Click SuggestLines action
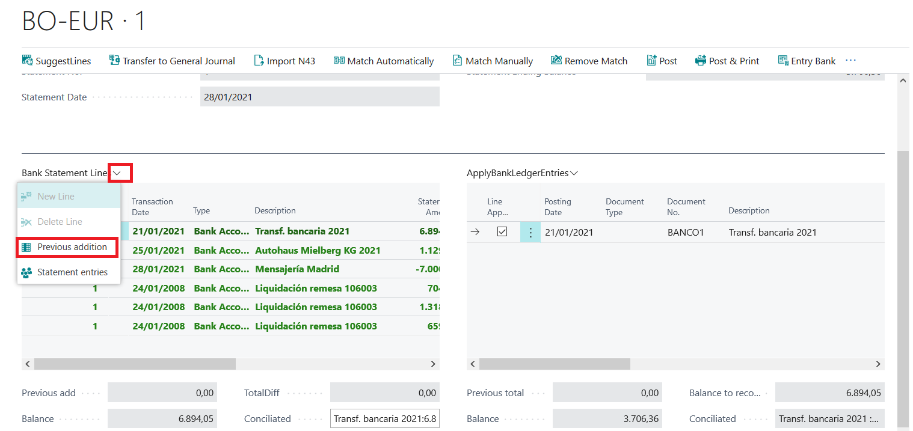913x431 pixels. click(57, 61)
